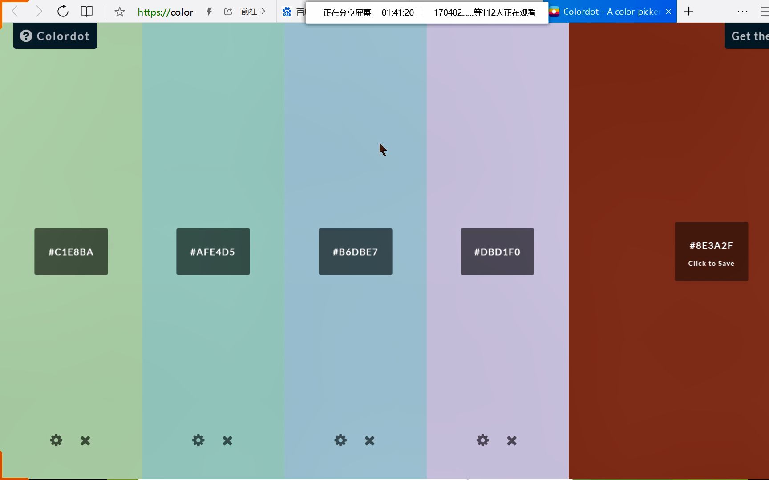This screenshot has width=769, height=480.
Task: Delete the #C1E8BA color with its X icon
Action: [x=85, y=440]
